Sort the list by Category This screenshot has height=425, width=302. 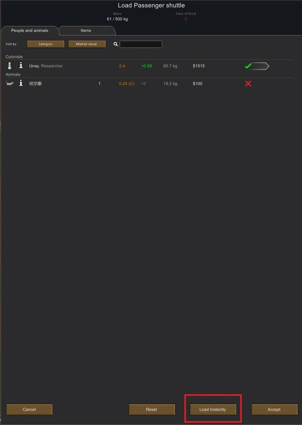coord(46,44)
